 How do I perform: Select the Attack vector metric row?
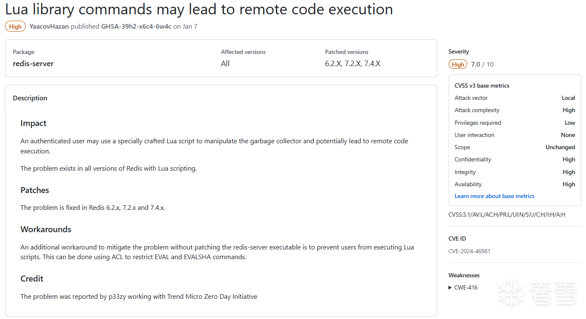[x=514, y=98]
